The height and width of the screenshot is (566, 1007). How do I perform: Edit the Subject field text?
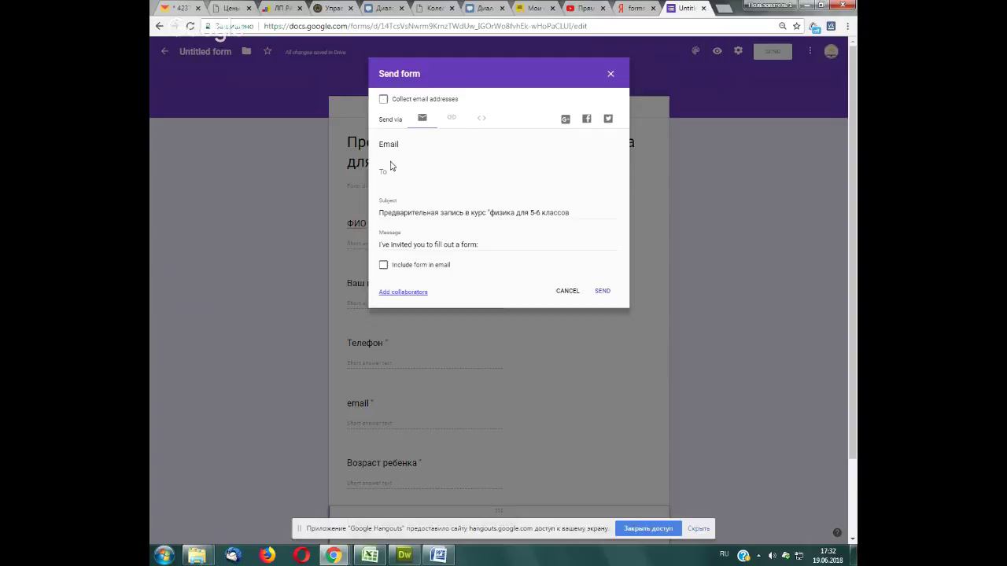point(497,212)
